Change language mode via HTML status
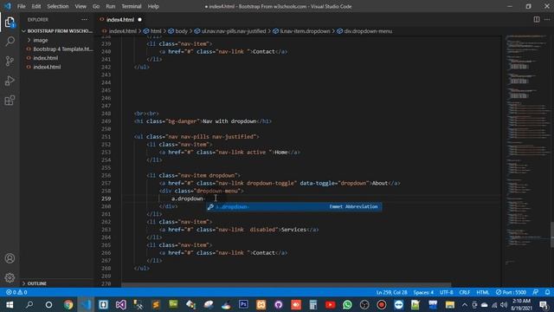The image size is (554, 312). (x=483, y=292)
